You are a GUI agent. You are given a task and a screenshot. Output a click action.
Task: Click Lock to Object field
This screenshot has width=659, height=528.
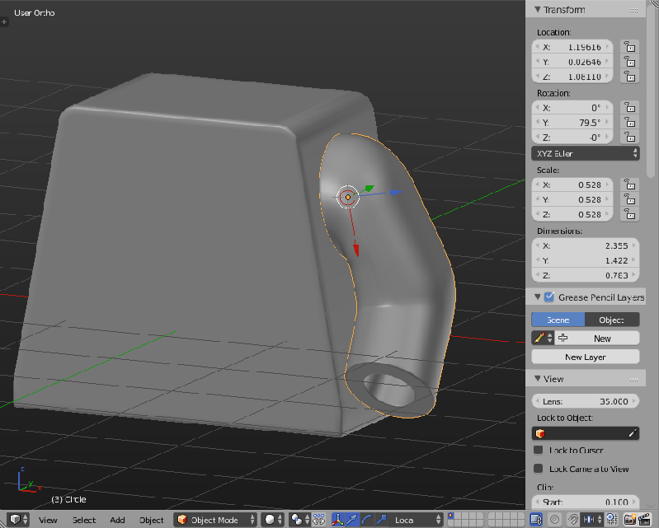[x=586, y=433]
